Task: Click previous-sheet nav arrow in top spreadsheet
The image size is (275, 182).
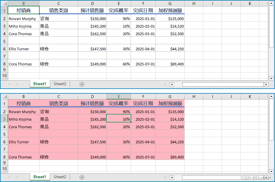Action: click(9, 84)
